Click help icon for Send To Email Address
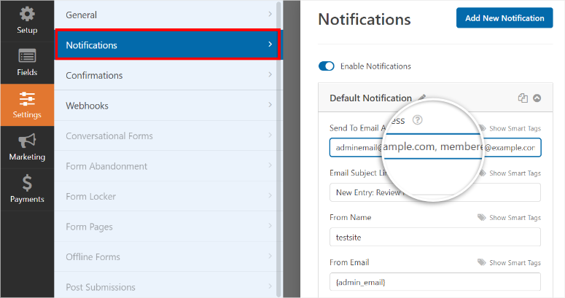Screen dimensions: 565x298 click(417, 120)
